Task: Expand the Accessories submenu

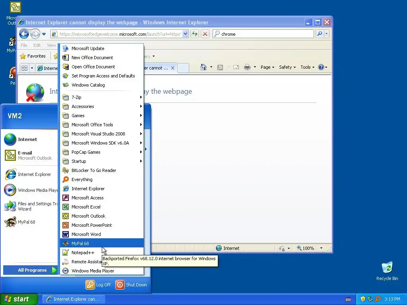Action: click(x=102, y=106)
